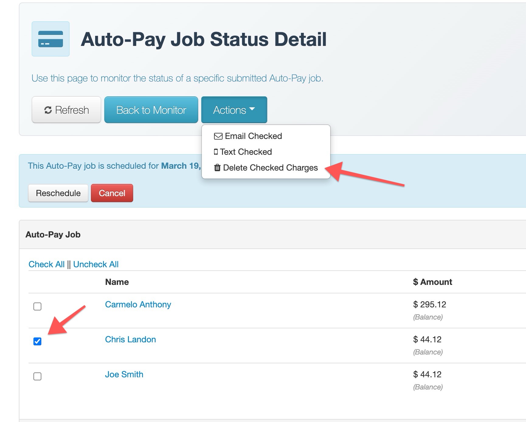Viewport: 526px width, 422px height.
Task: Click the trash can icon in Actions menu
Action: tap(217, 168)
